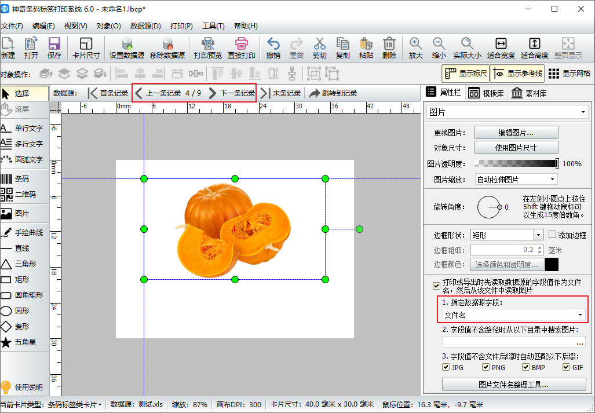595x413 pixels.
Task: Expand the 文件名 data field dropdown
Action: click(513, 315)
